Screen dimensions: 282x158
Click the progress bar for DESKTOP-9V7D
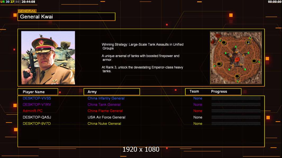[236, 124]
